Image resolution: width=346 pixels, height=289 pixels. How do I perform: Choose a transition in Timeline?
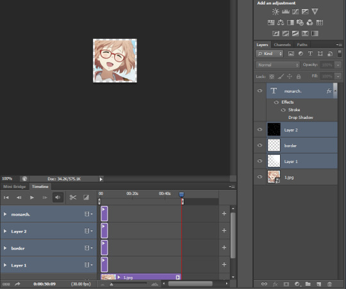[86, 197]
